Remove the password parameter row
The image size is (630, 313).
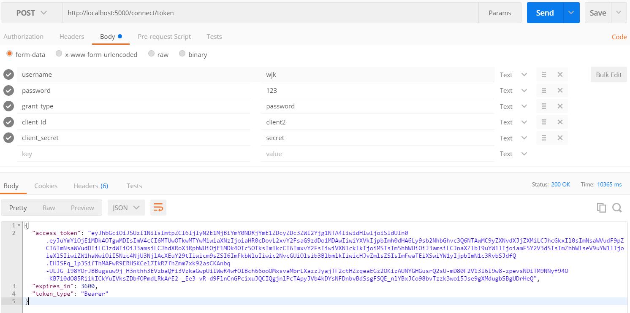(x=560, y=90)
